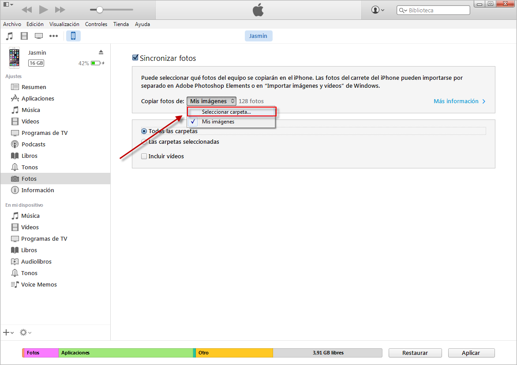
Task: Click the Restaurar button
Action: click(x=415, y=353)
